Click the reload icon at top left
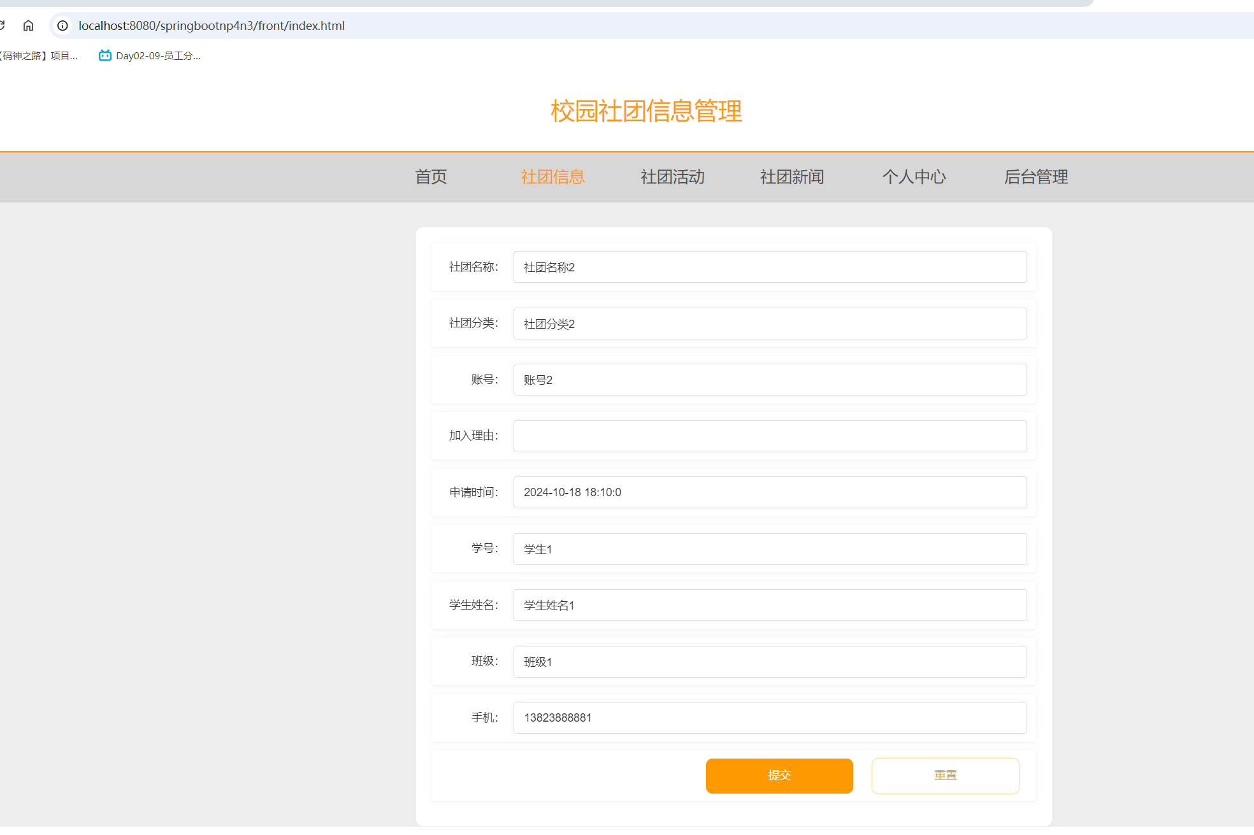 click(x=4, y=25)
